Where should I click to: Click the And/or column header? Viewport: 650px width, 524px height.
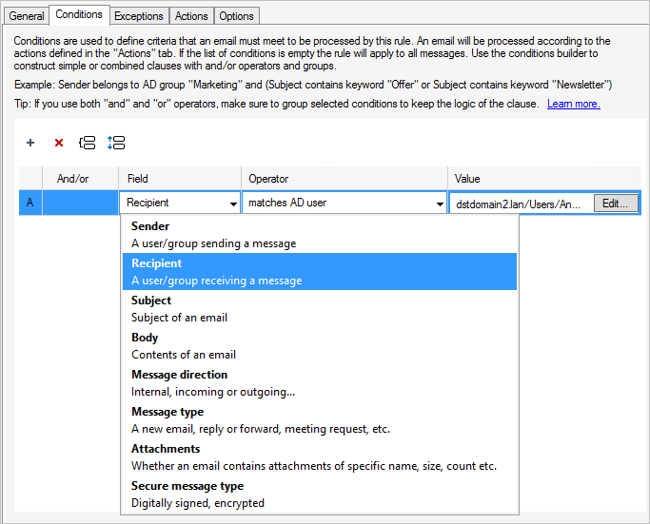(x=81, y=179)
